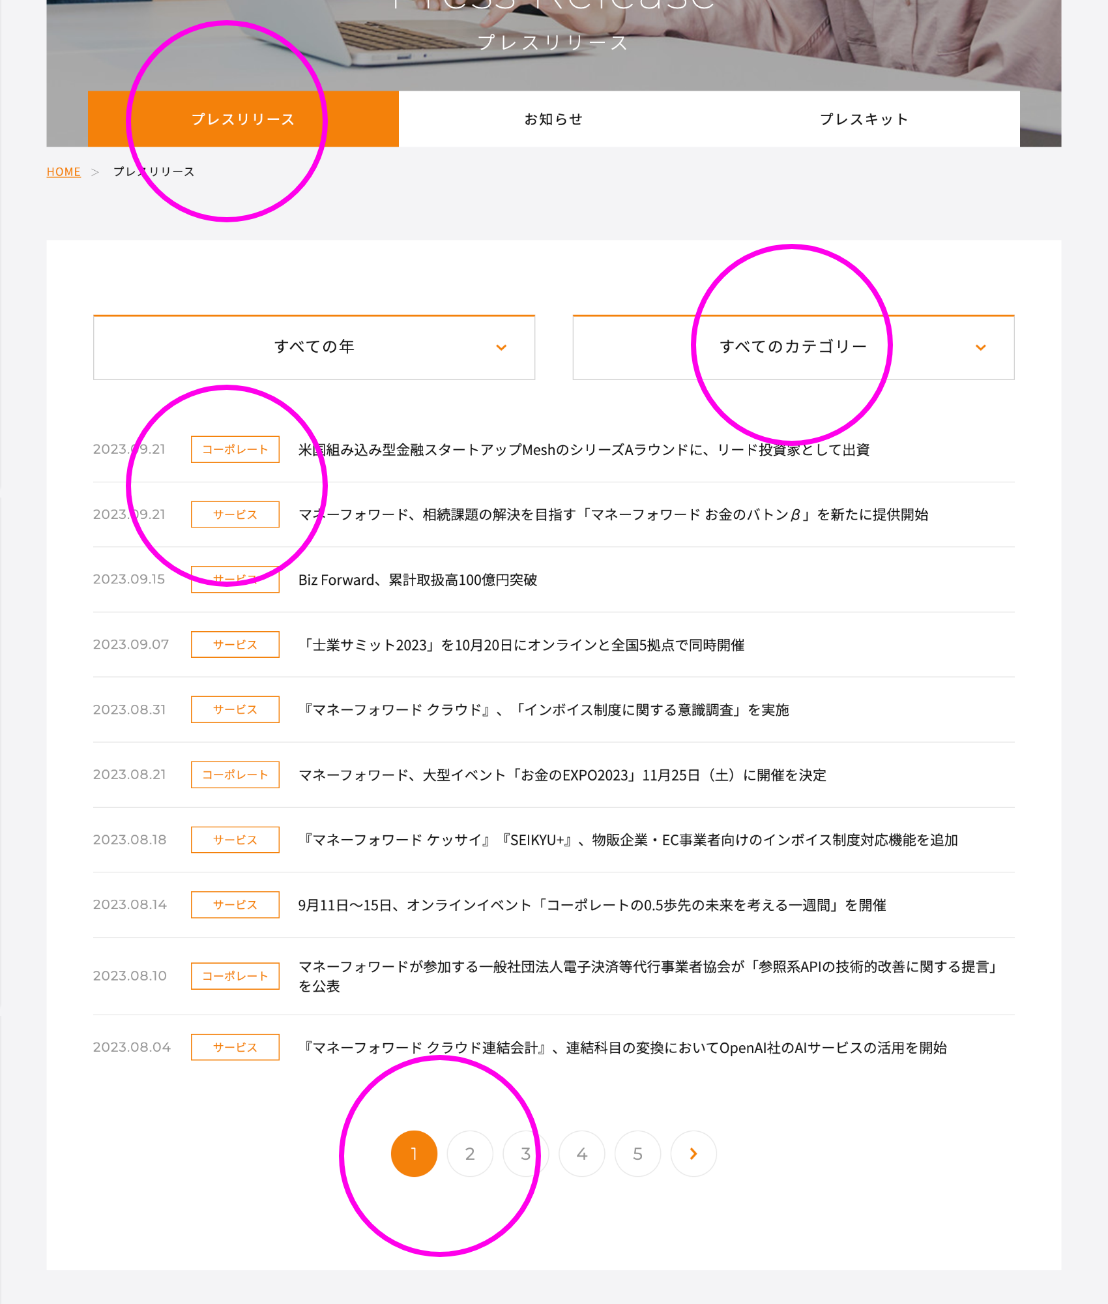
Task: Go to page 4 of results
Action: coord(582,1153)
